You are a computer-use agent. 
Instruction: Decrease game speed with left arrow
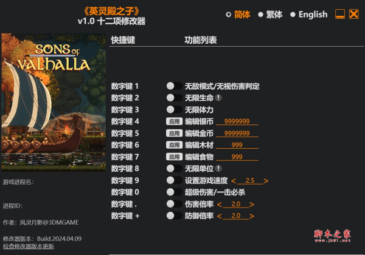tap(234, 181)
